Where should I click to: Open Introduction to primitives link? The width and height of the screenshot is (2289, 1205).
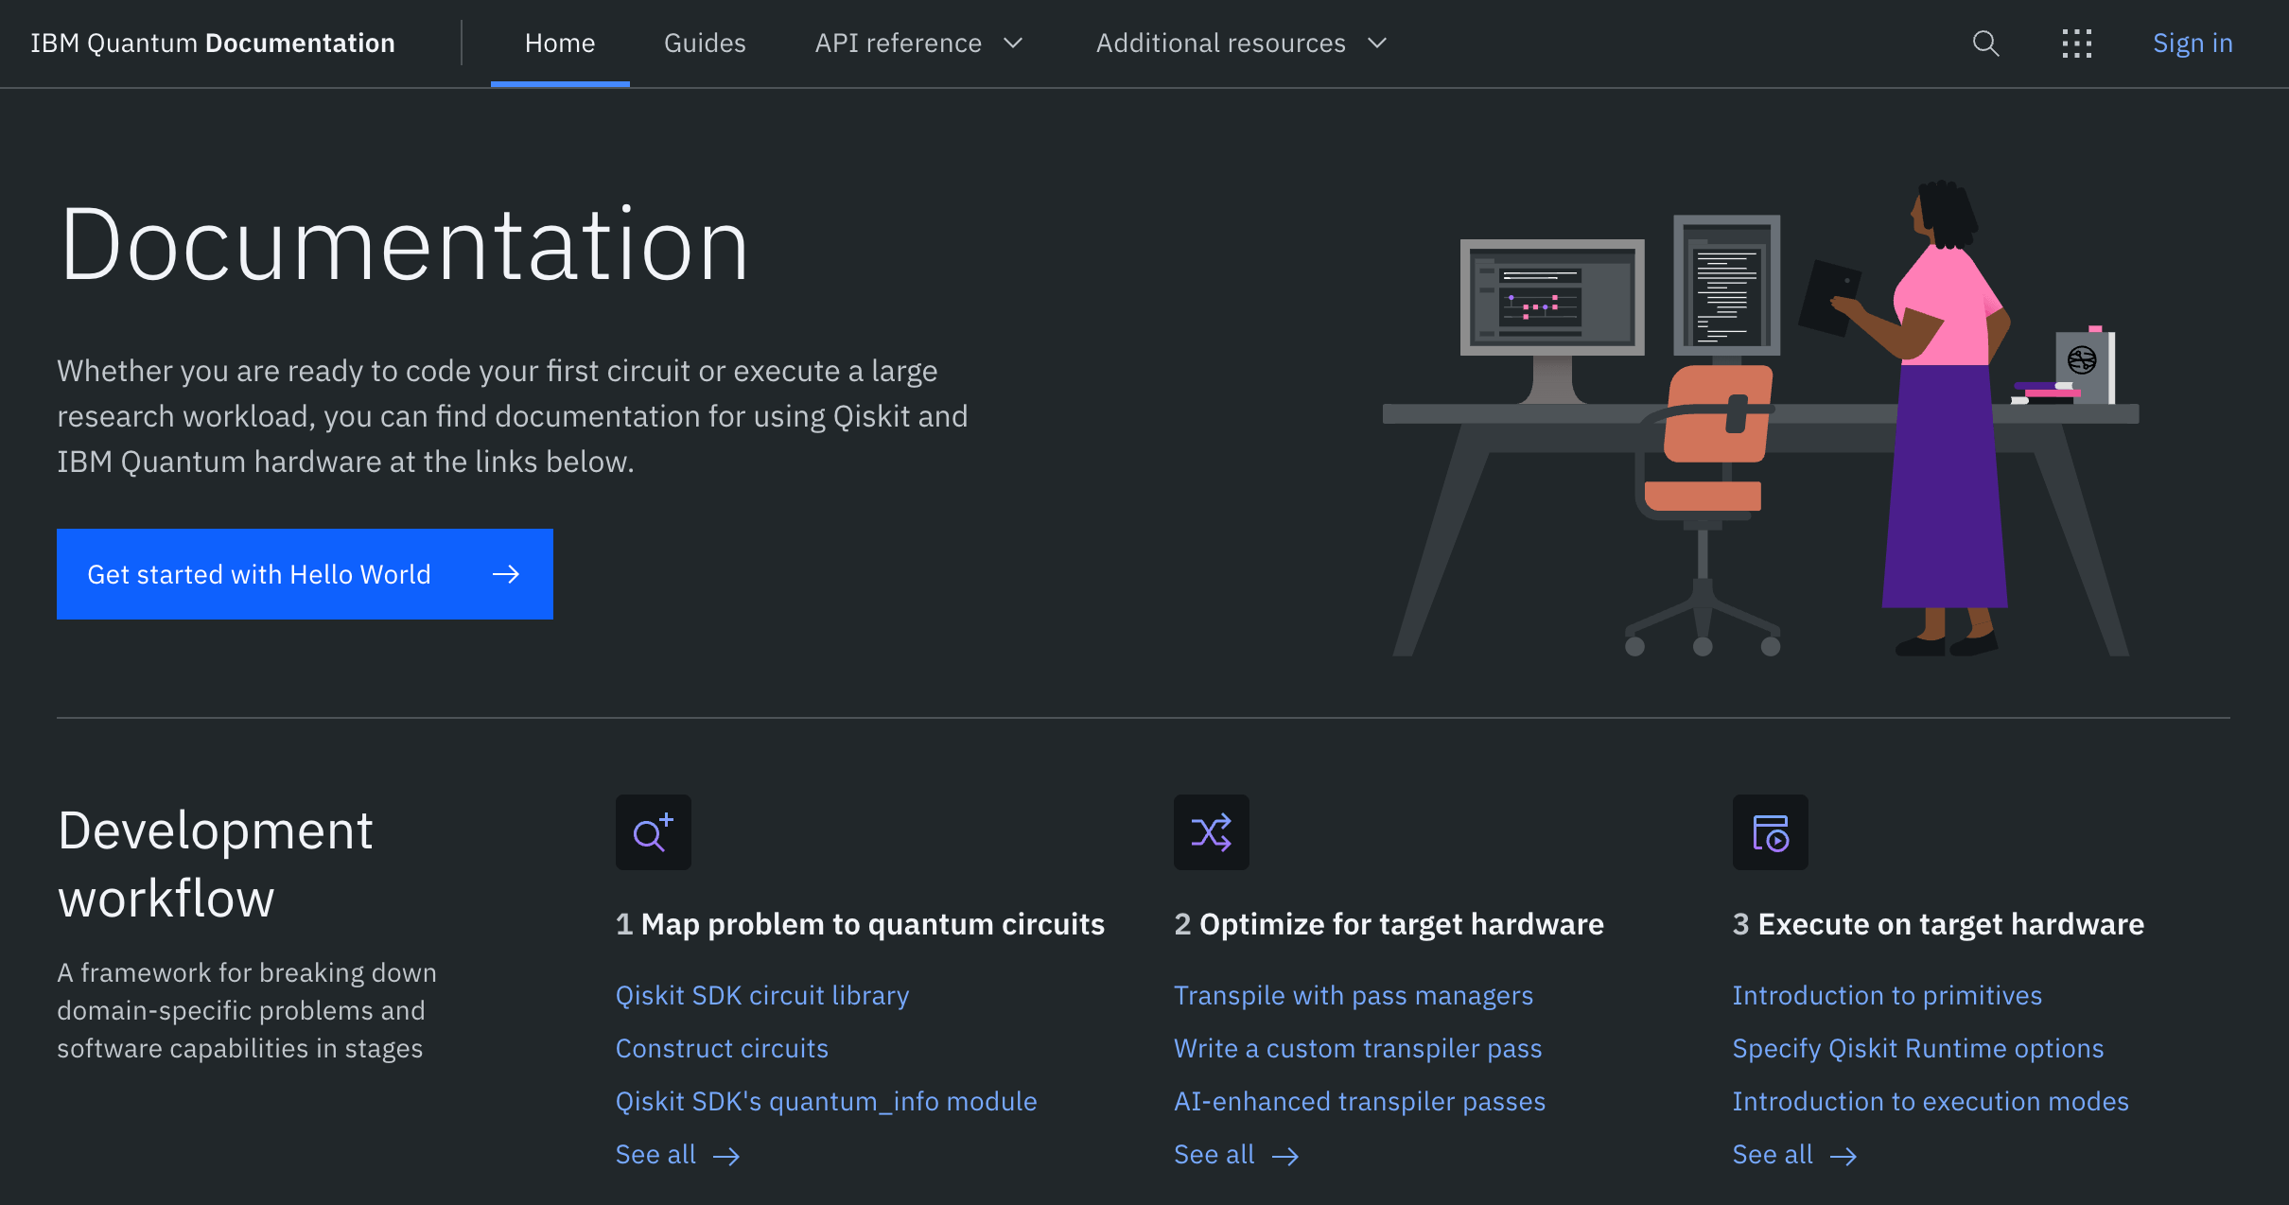click(1887, 995)
